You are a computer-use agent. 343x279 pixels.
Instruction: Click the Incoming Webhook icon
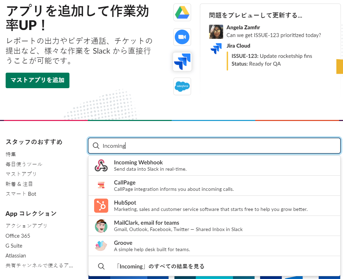point(101,165)
